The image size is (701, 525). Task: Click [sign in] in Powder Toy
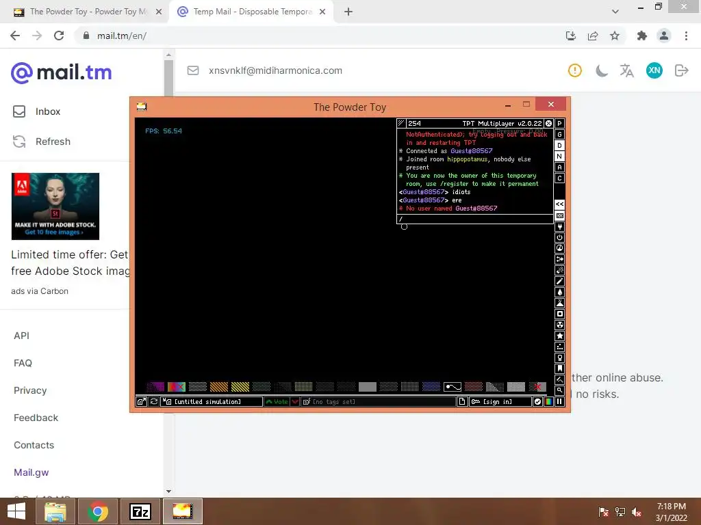coord(500,402)
